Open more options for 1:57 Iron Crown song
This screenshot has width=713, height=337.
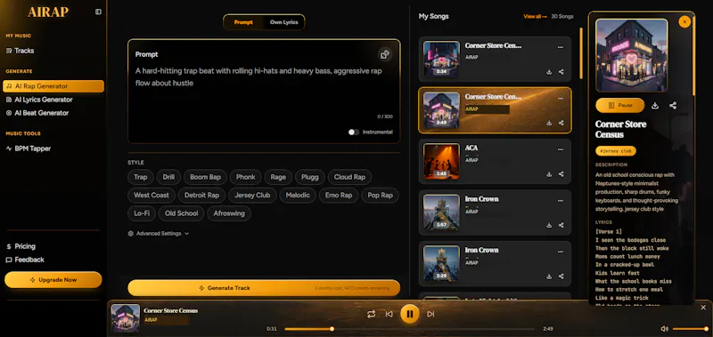click(561, 200)
